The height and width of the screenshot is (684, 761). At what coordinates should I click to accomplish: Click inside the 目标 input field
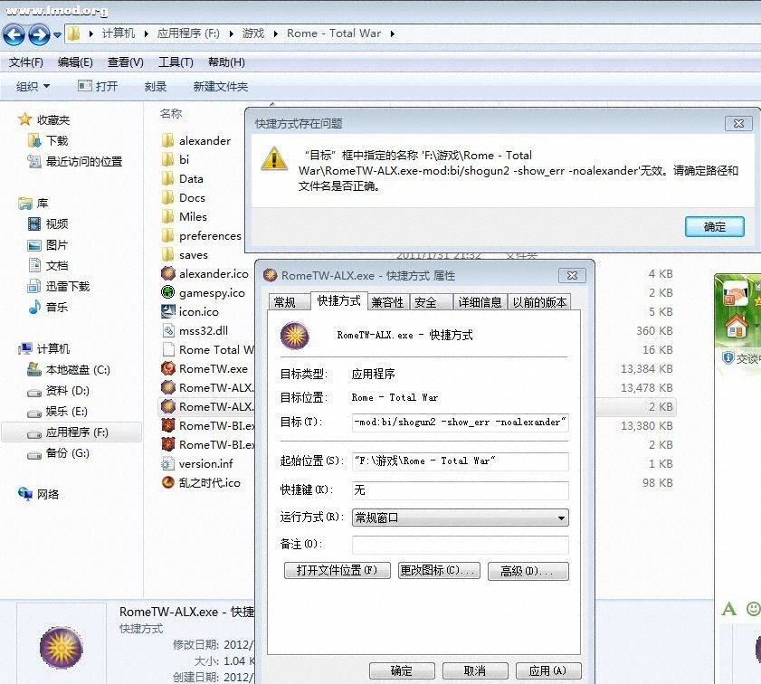[x=460, y=423]
